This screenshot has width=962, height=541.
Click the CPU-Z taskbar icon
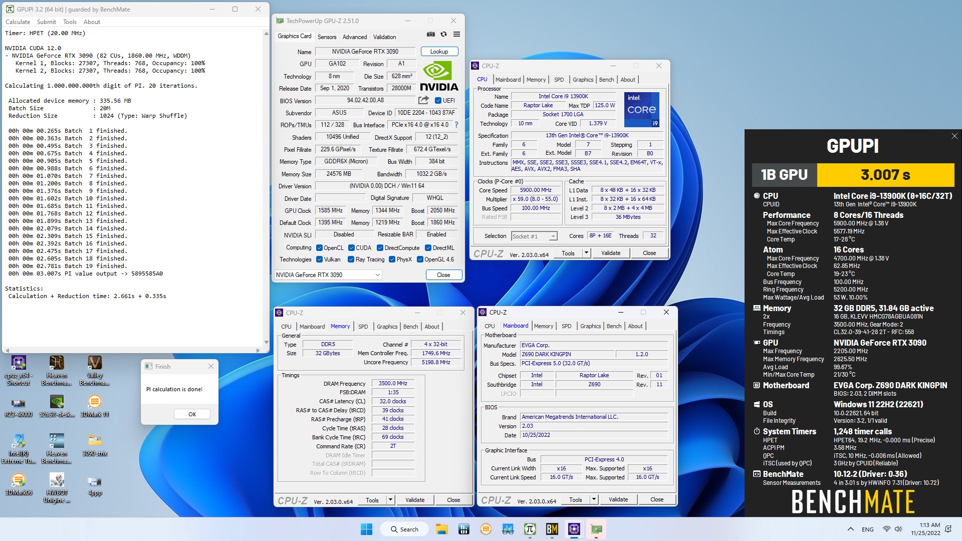click(x=574, y=529)
